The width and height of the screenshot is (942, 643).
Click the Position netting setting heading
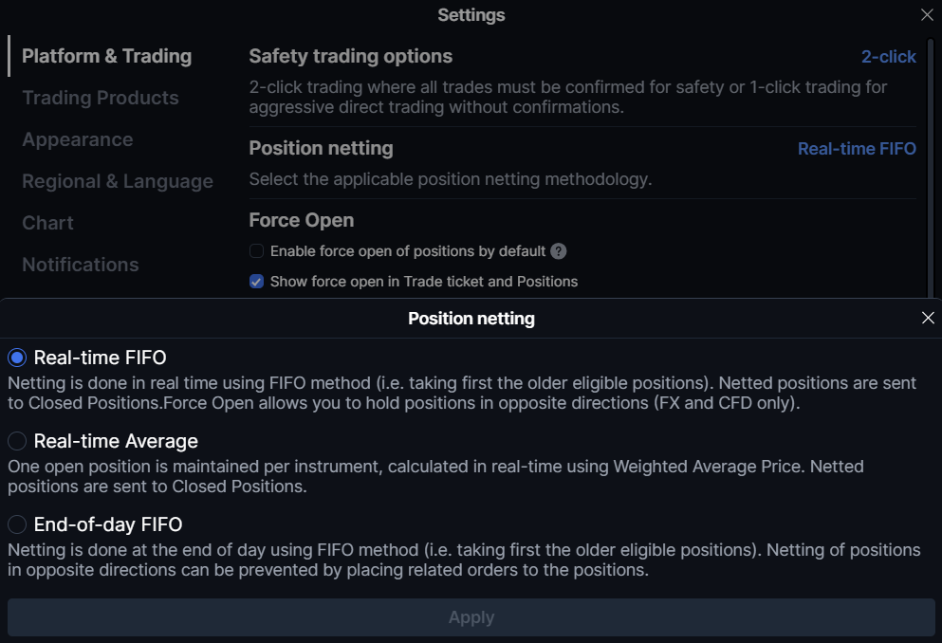321,148
